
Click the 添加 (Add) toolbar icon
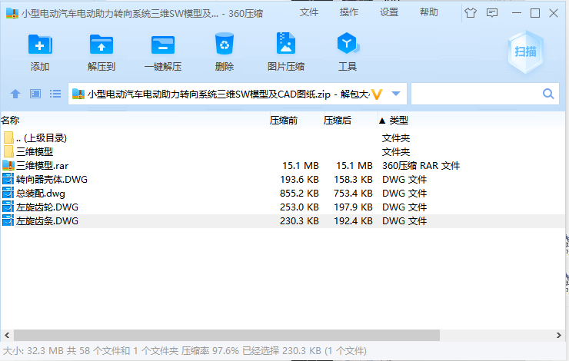tap(40, 45)
